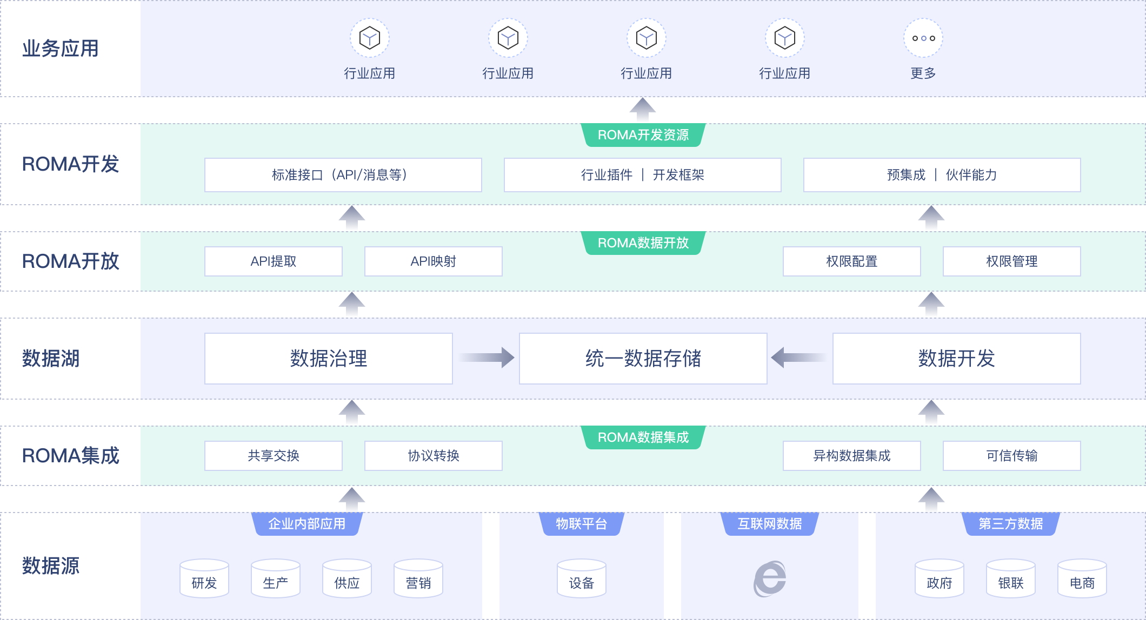Viewport: 1146px width, 620px height.
Task: Open the 统一数据存储 block
Action: 643,359
